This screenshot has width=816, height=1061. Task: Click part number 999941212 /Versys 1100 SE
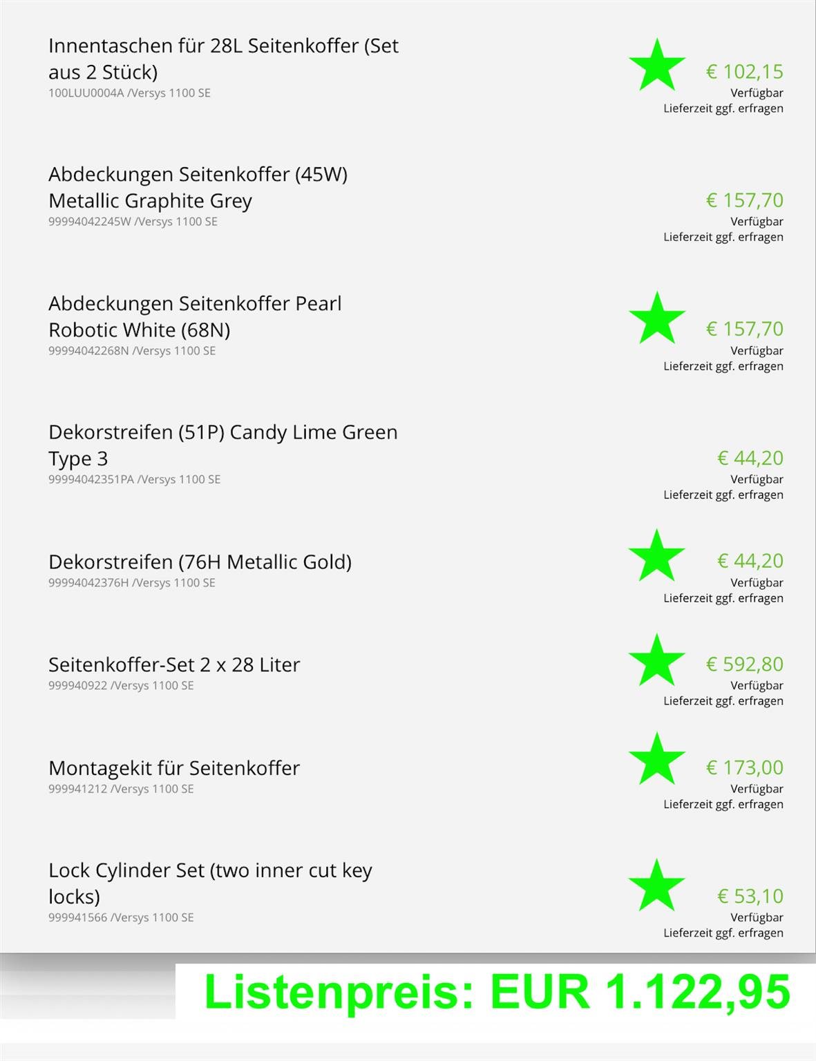(x=121, y=789)
